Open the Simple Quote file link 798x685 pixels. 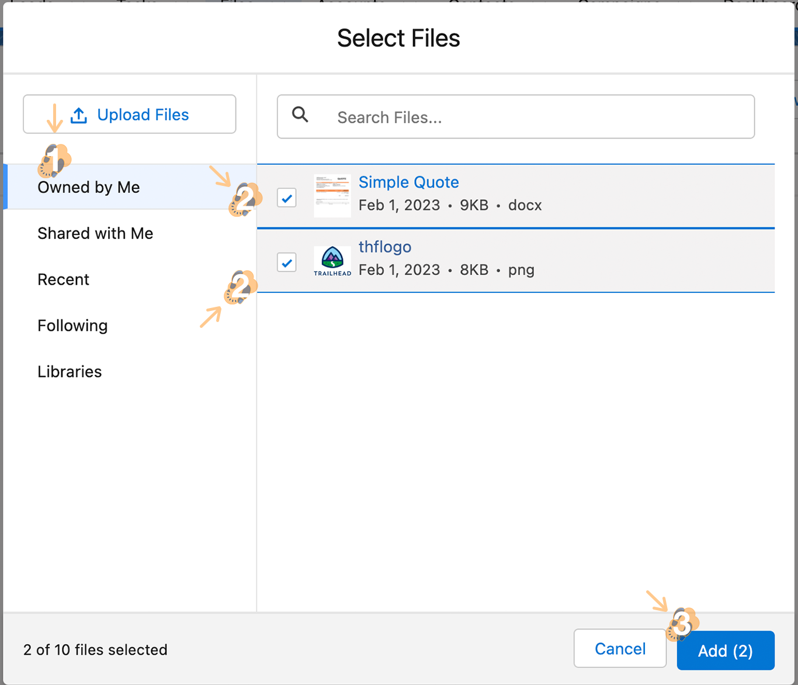408,182
